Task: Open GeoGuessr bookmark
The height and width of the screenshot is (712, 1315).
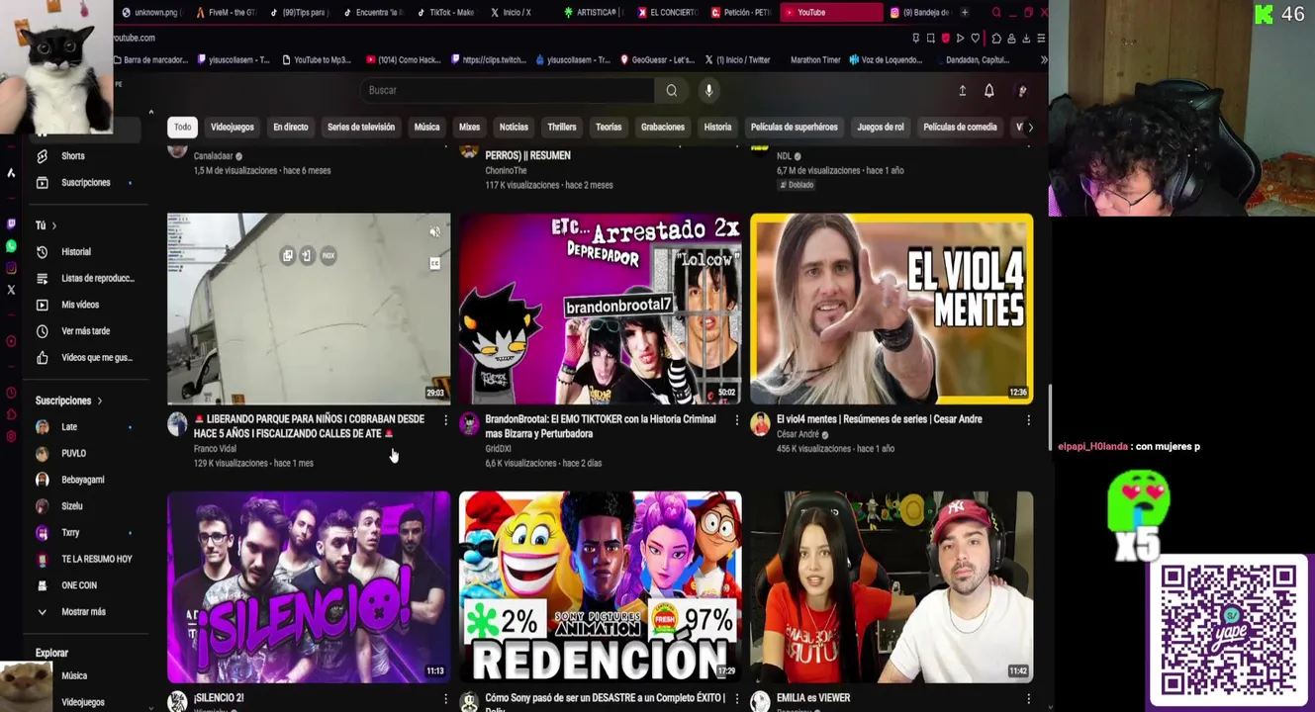Action: coord(657,60)
